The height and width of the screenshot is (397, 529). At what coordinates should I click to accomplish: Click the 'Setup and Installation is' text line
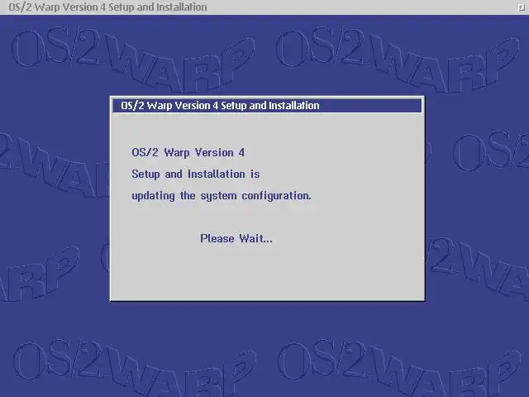pyautogui.click(x=196, y=175)
